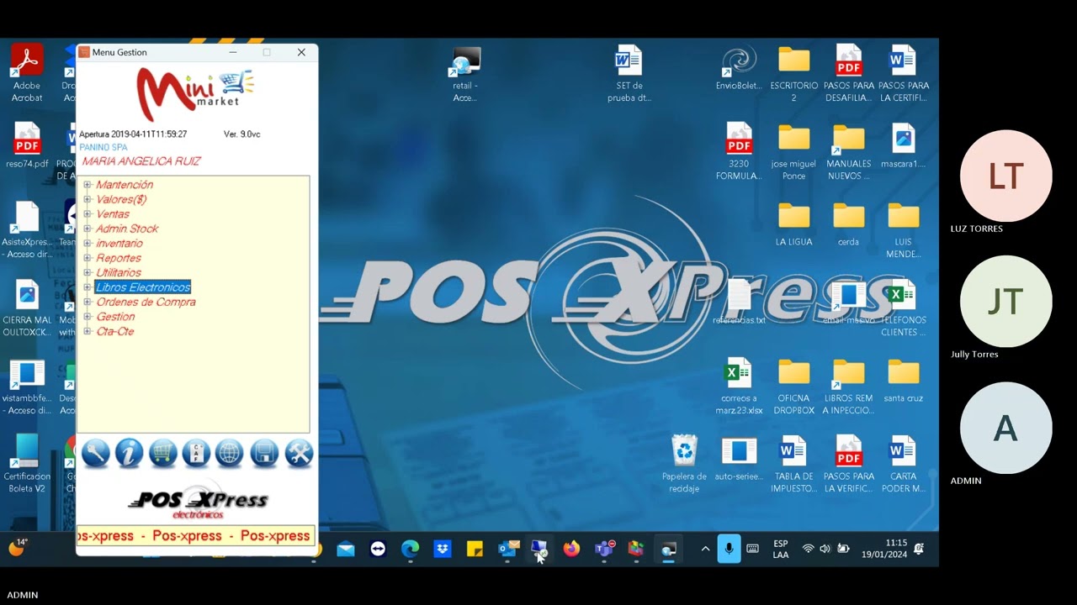The height and width of the screenshot is (605, 1077).
Task: Open the MANUALES NUEVOS folder
Action: click(x=848, y=151)
